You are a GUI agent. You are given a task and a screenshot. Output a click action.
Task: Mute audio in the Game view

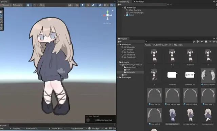tap(106, 128)
